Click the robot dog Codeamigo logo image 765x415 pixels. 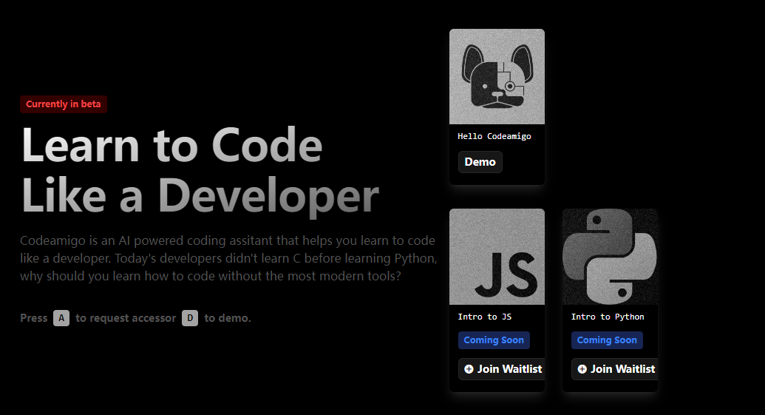[x=497, y=76]
